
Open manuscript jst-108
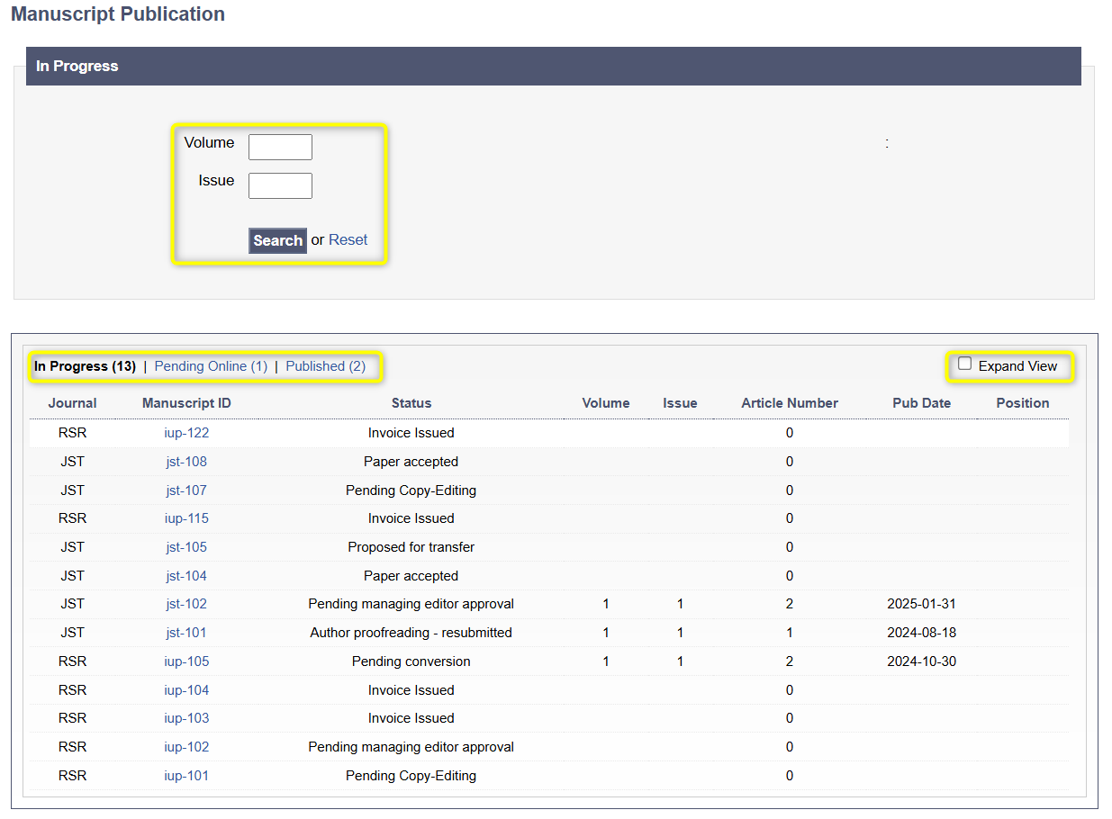pos(186,462)
